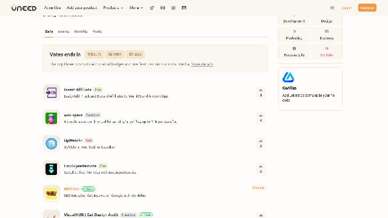This screenshot has height=218, width=388.
Task: Upvote the UpWatchr product
Action: pyautogui.click(x=261, y=144)
